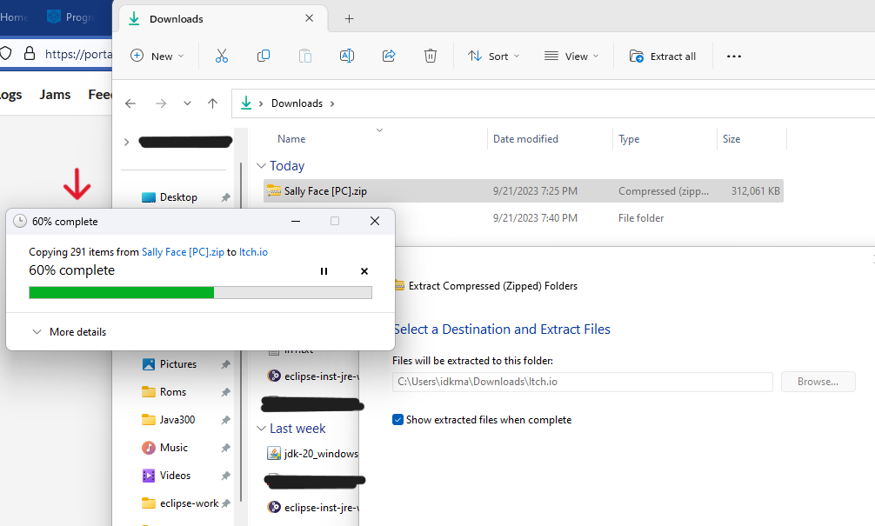Click the extraction destination path field

point(582,382)
